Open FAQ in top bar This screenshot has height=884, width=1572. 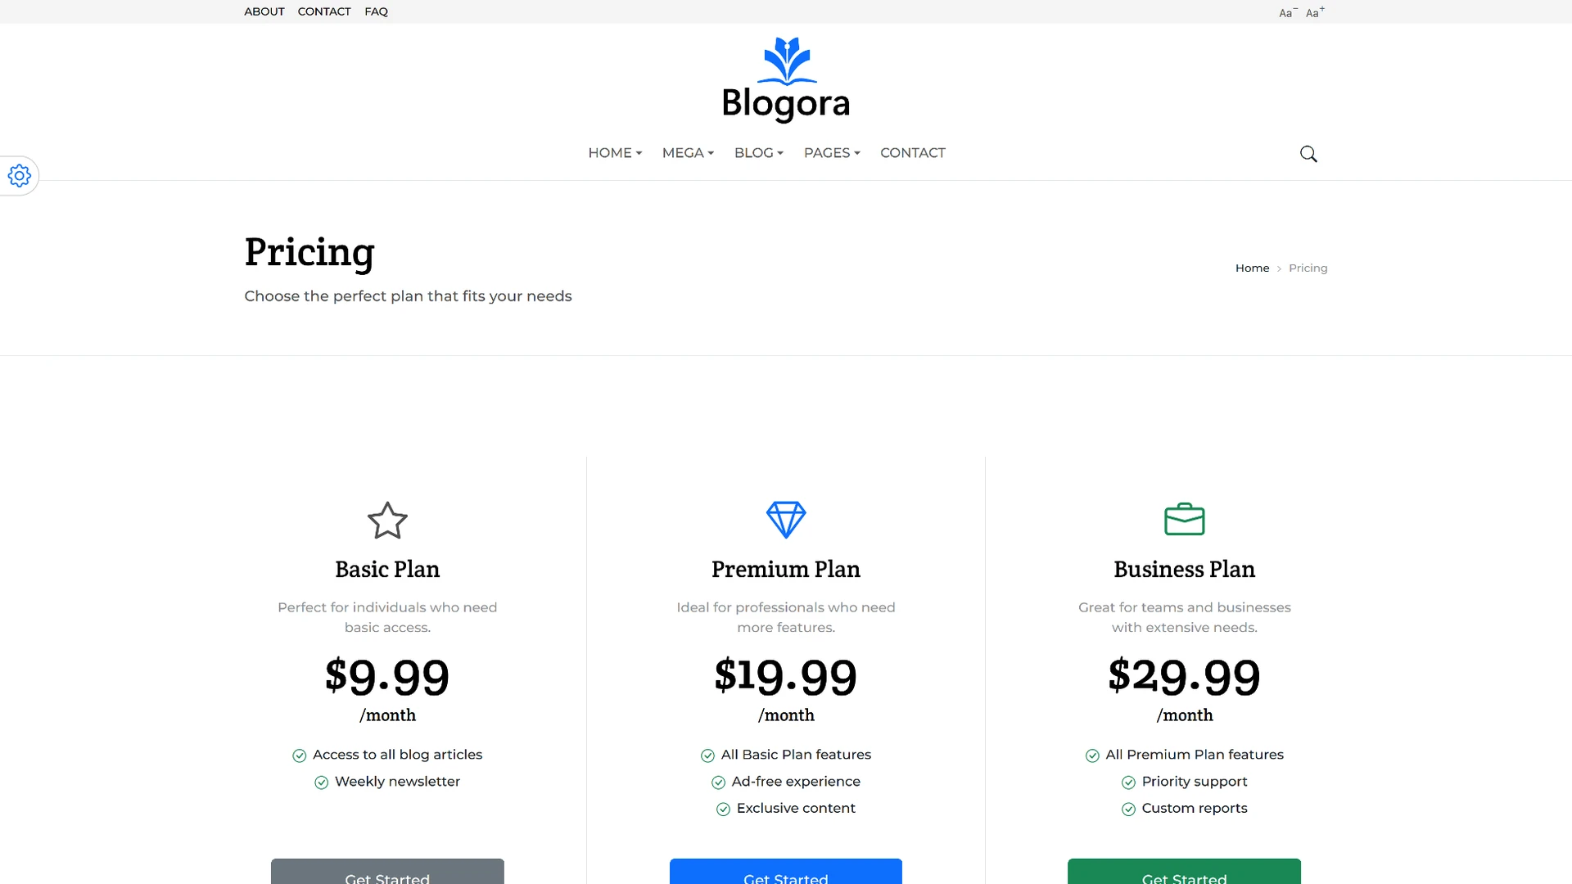pos(377,11)
